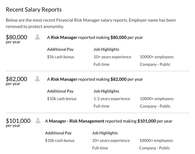Click Company - Public in the $82,000 report
This screenshot has width=195, height=154.
(x=155, y=106)
